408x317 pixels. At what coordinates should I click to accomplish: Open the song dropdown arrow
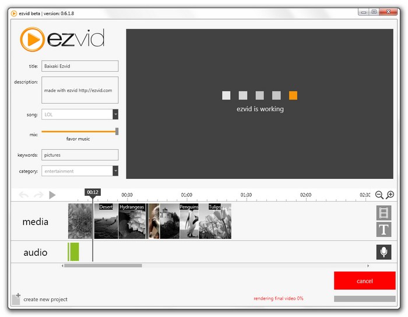[115, 114]
